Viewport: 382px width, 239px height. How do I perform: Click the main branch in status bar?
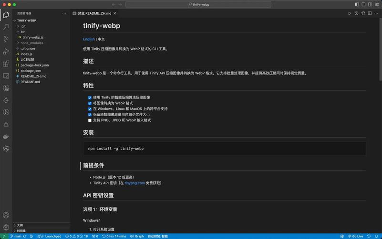coord(16,236)
